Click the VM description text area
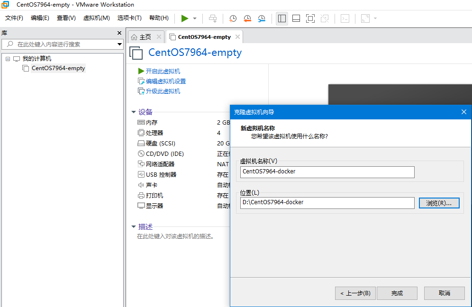Screen dimensions: 472x307 click(x=175, y=236)
